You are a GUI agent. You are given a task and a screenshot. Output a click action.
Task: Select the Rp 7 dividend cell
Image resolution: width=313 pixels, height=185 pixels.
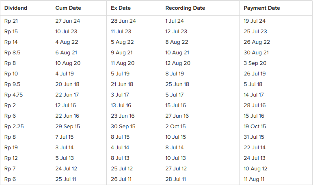point(10,169)
